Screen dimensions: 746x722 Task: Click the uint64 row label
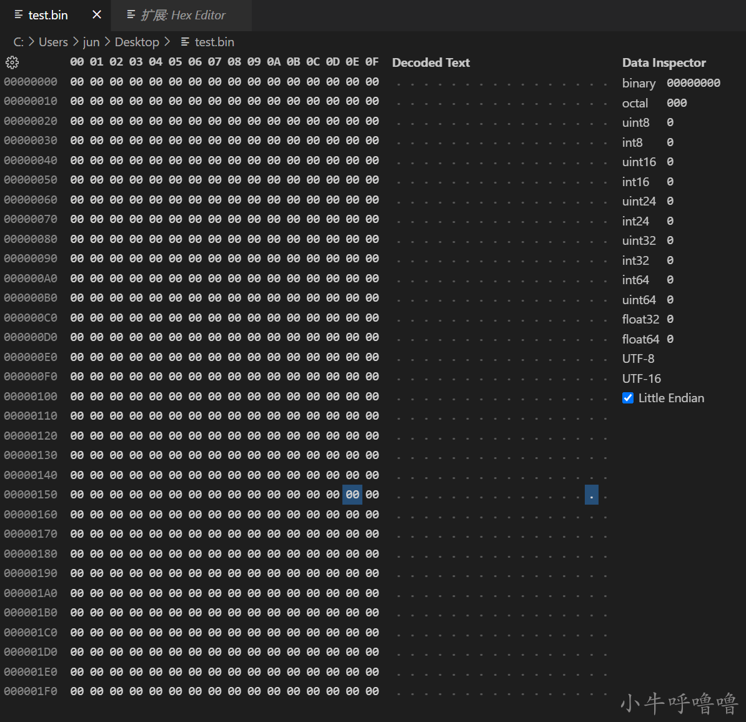pos(639,300)
